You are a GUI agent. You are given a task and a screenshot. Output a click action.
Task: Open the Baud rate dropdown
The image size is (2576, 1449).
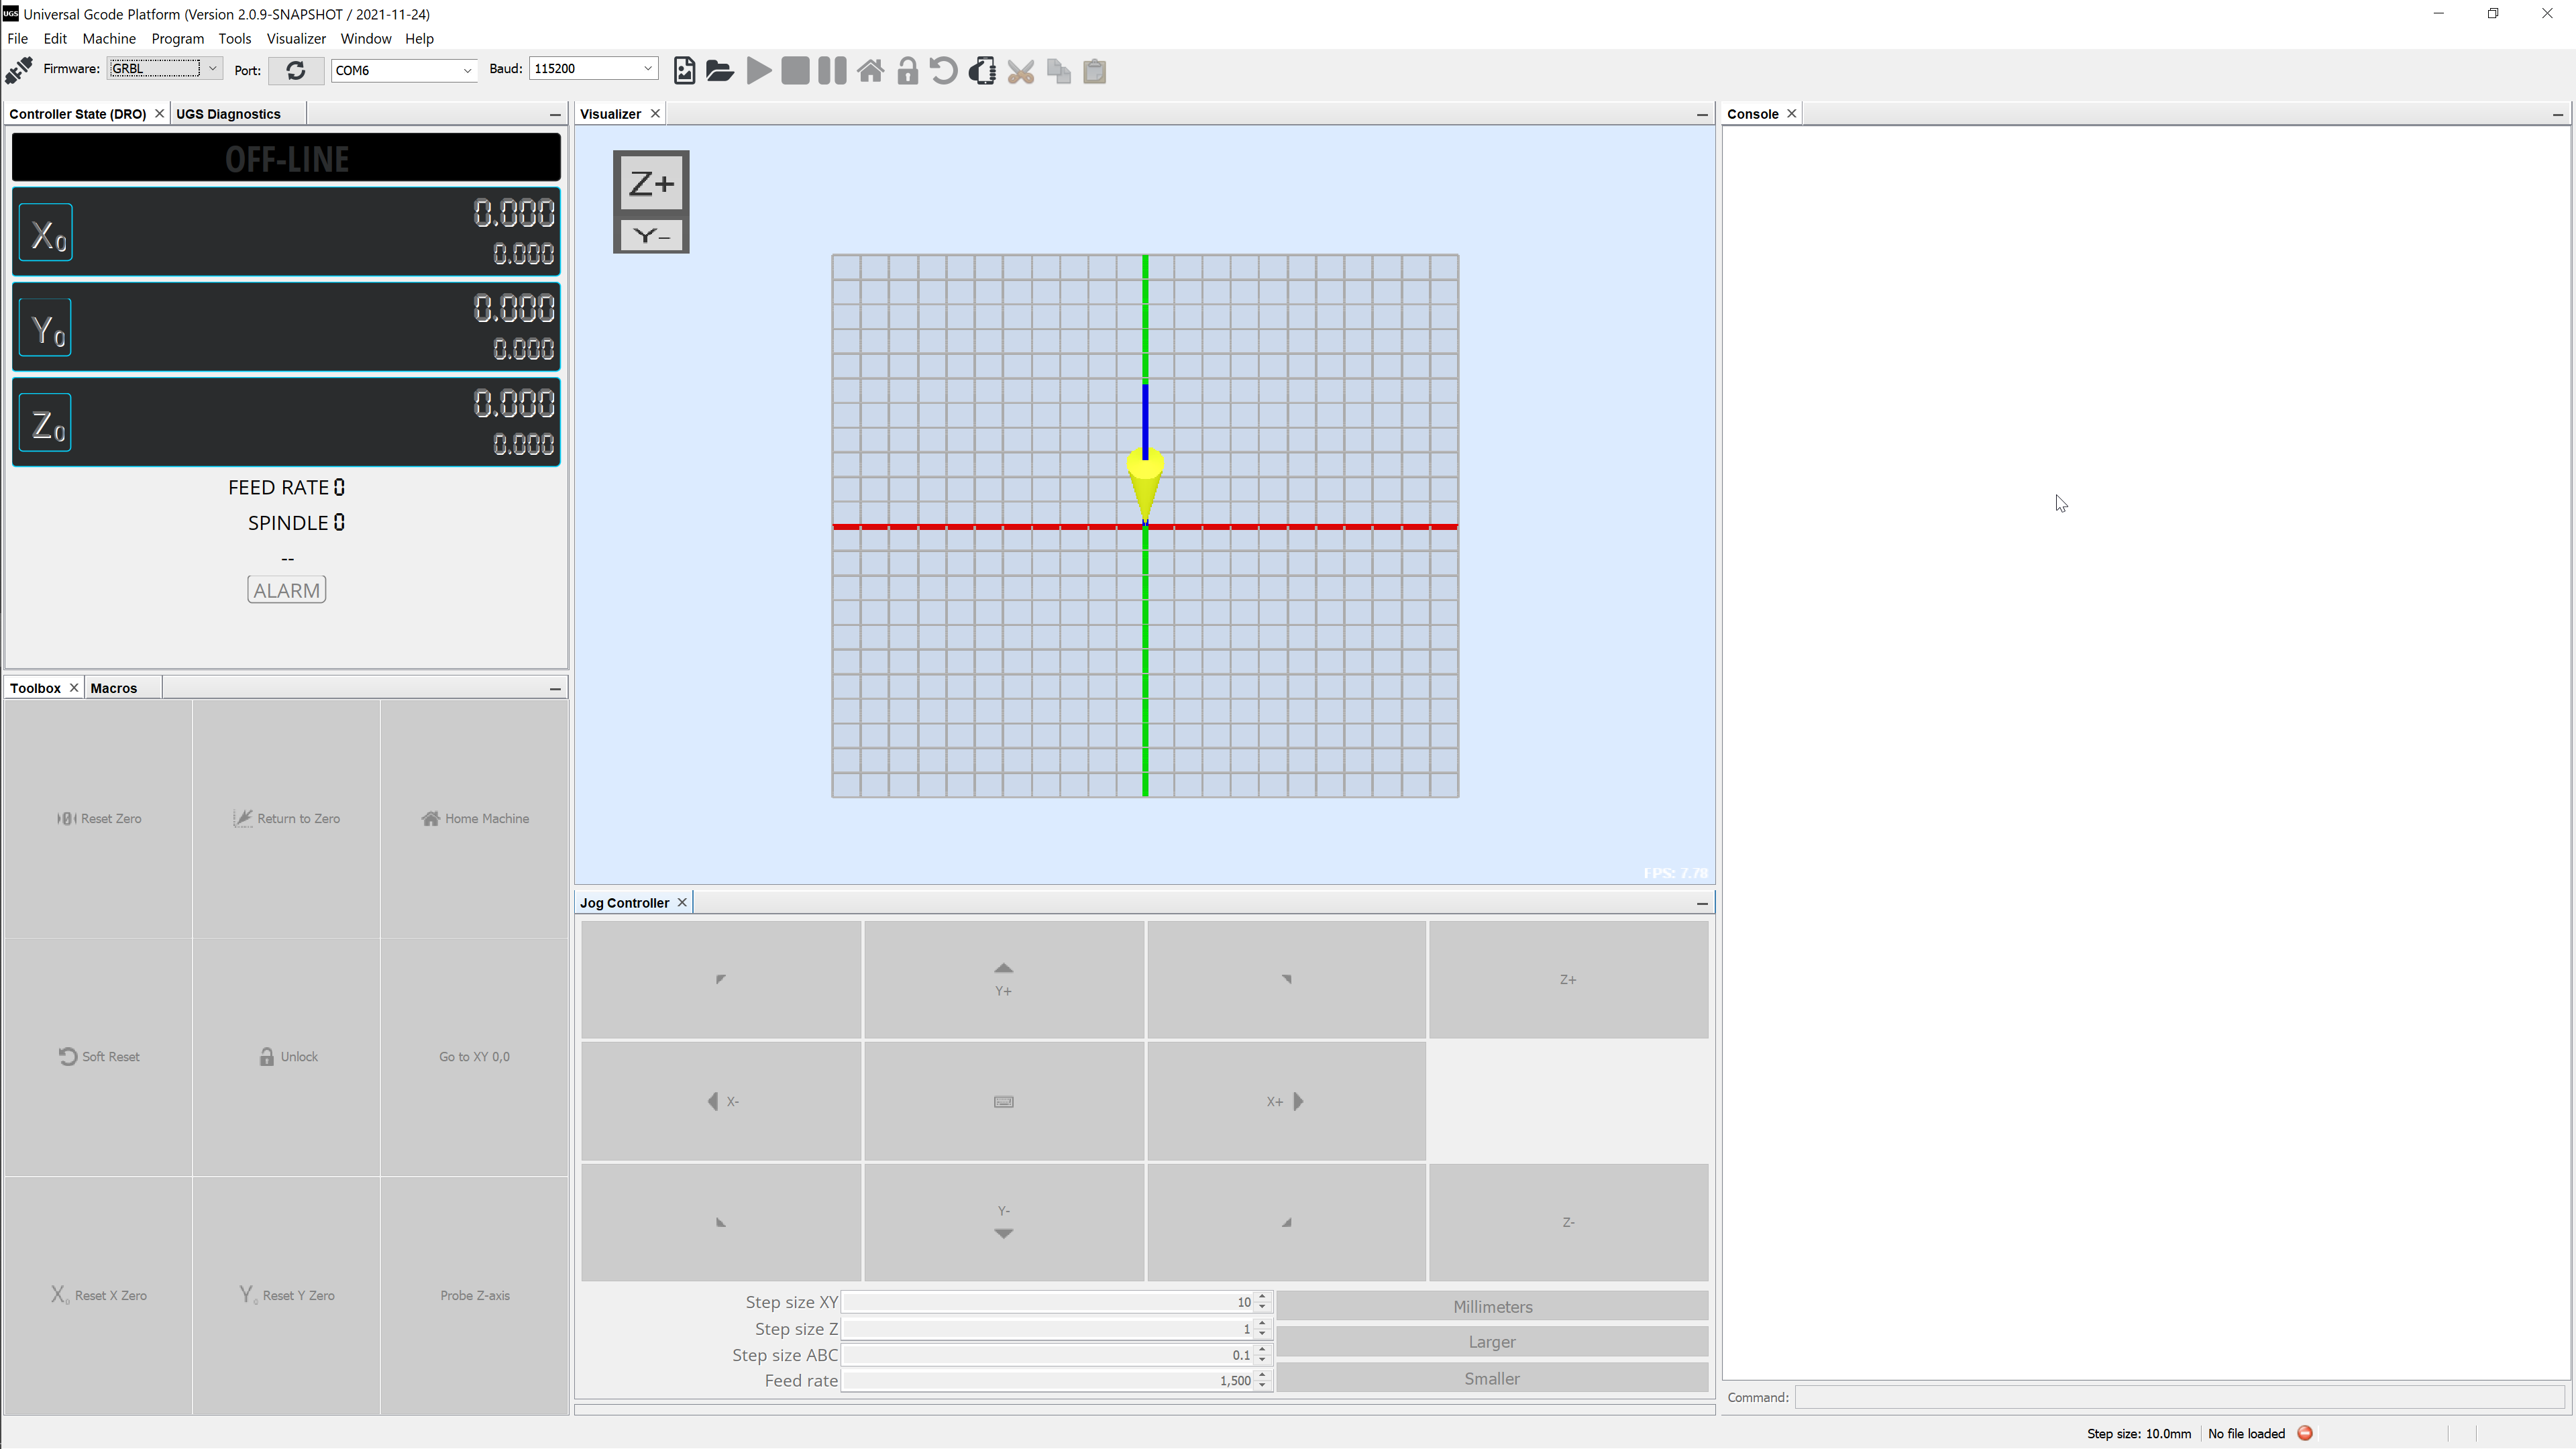647,68
